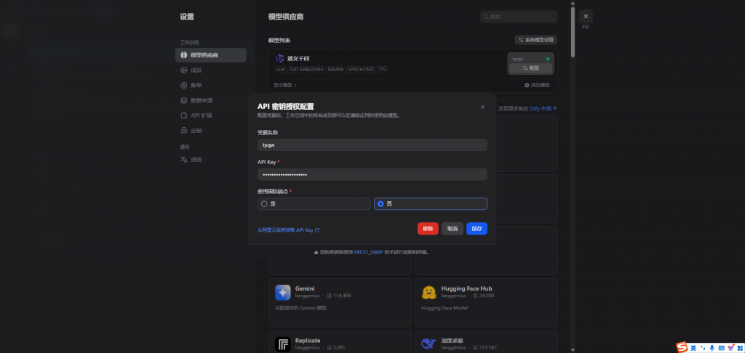This screenshot has height=353, width=745.
Task: Click the red 移除 button
Action: (x=428, y=228)
